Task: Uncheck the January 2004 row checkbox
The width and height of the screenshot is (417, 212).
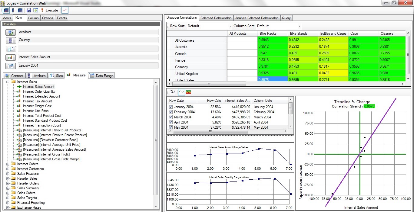Action: tap(171, 107)
